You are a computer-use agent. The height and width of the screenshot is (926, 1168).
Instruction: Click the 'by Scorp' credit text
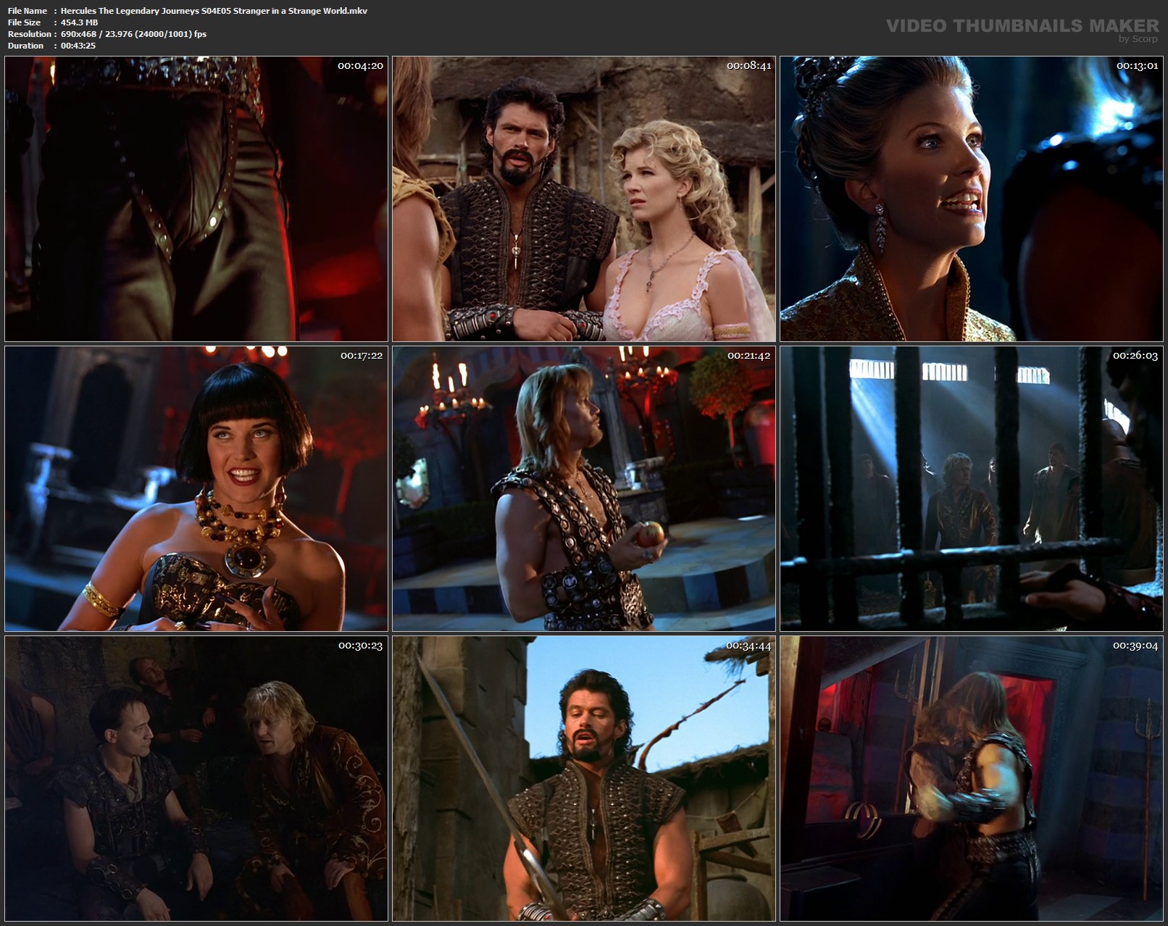pyautogui.click(x=1138, y=38)
